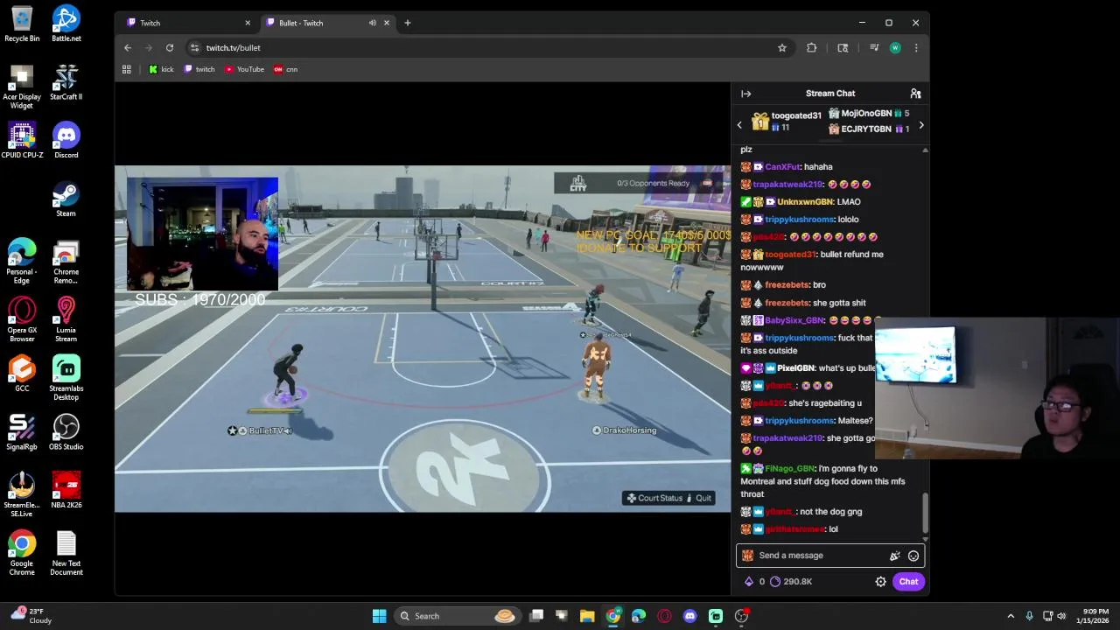Open the Chrome extensions puzzle icon

coord(811,48)
